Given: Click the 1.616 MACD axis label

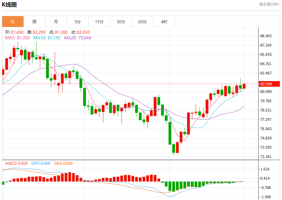Looking at the screenshot, I should pyautogui.click(x=265, y=169).
